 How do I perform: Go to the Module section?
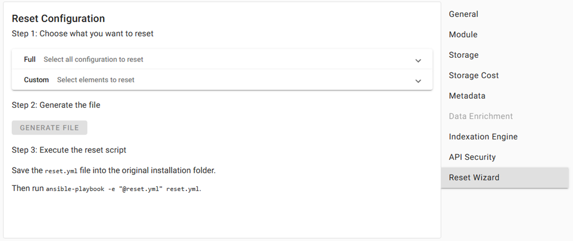pyautogui.click(x=463, y=35)
